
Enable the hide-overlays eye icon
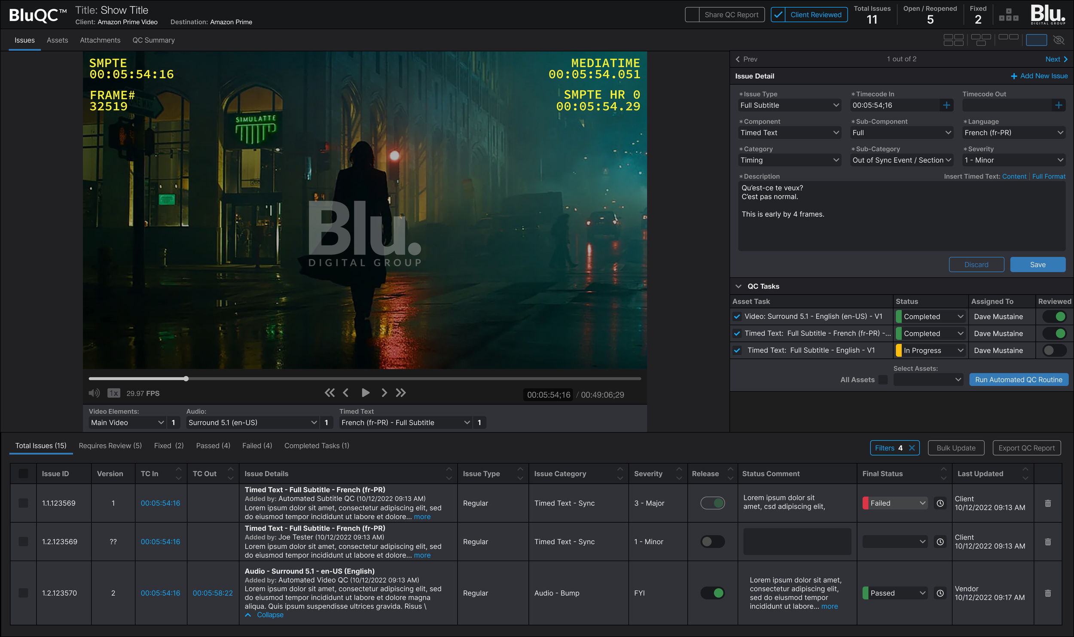click(1059, 40)
